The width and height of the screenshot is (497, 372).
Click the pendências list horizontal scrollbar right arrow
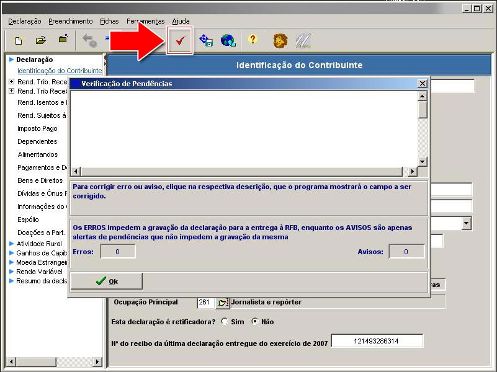412,172
